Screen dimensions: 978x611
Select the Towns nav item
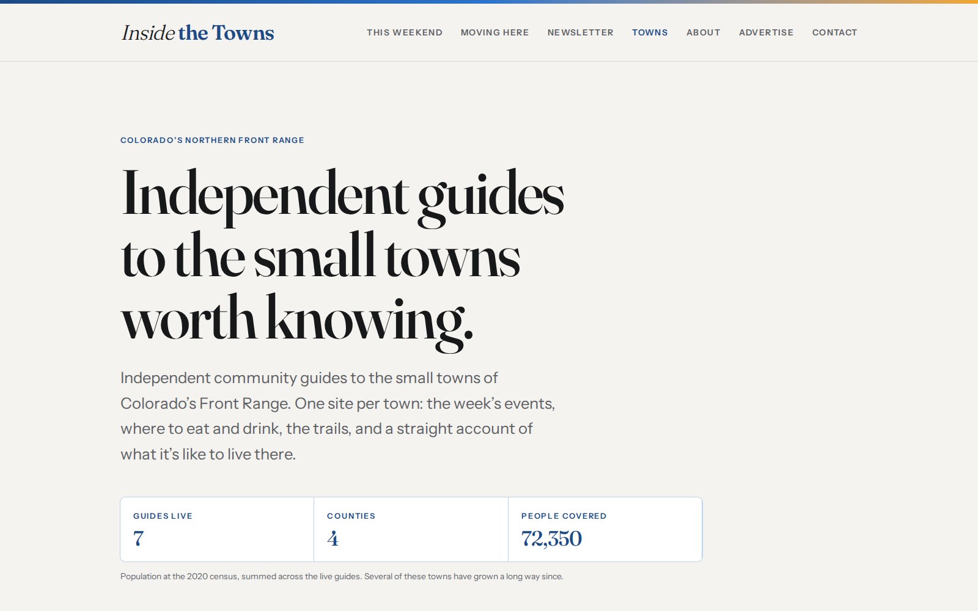(650, 32)
